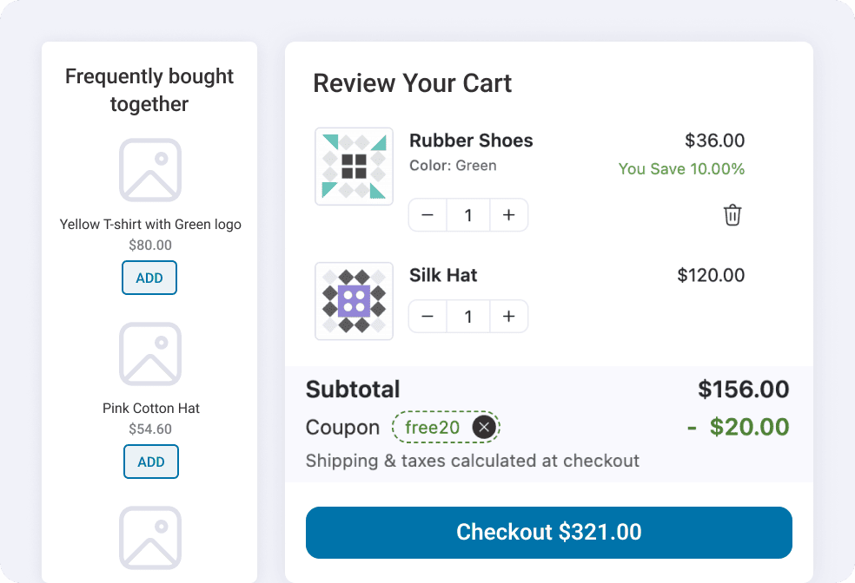This screenshot has height=583, width=855.
Task: Remove Rubber Shoes using the trash icon
Action: [732, 215]
